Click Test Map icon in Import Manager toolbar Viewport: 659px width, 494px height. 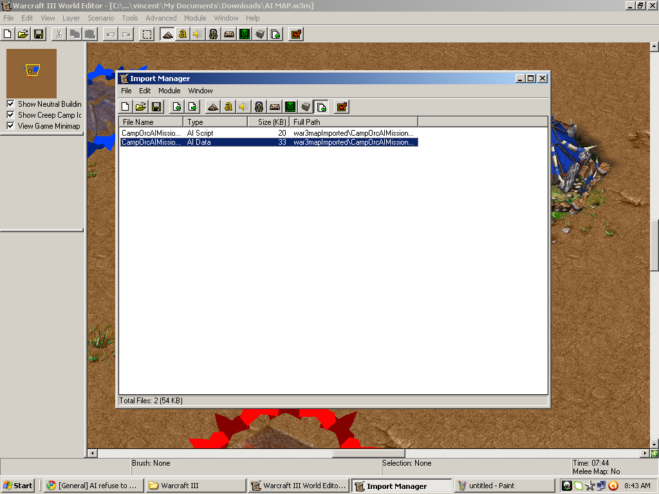click(342, 107)
